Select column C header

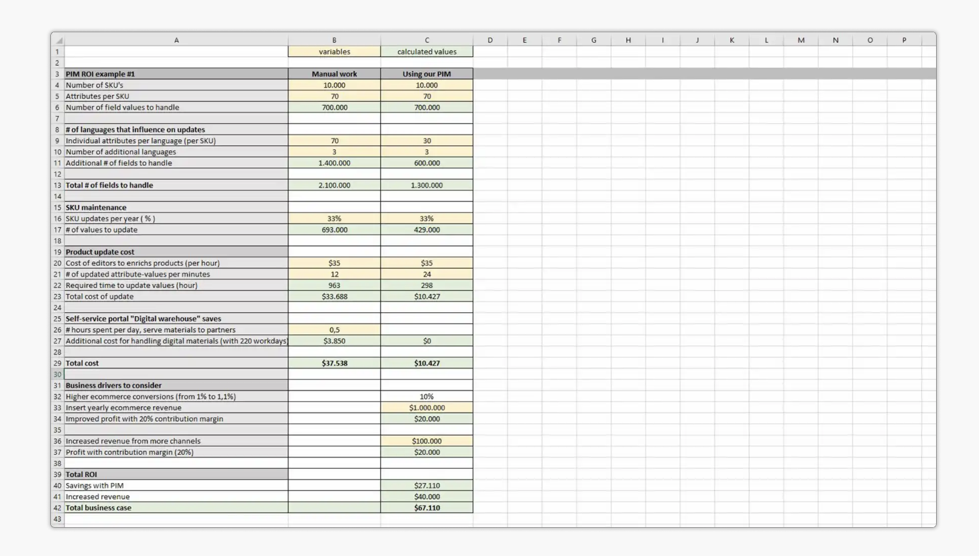pos(426,40)
